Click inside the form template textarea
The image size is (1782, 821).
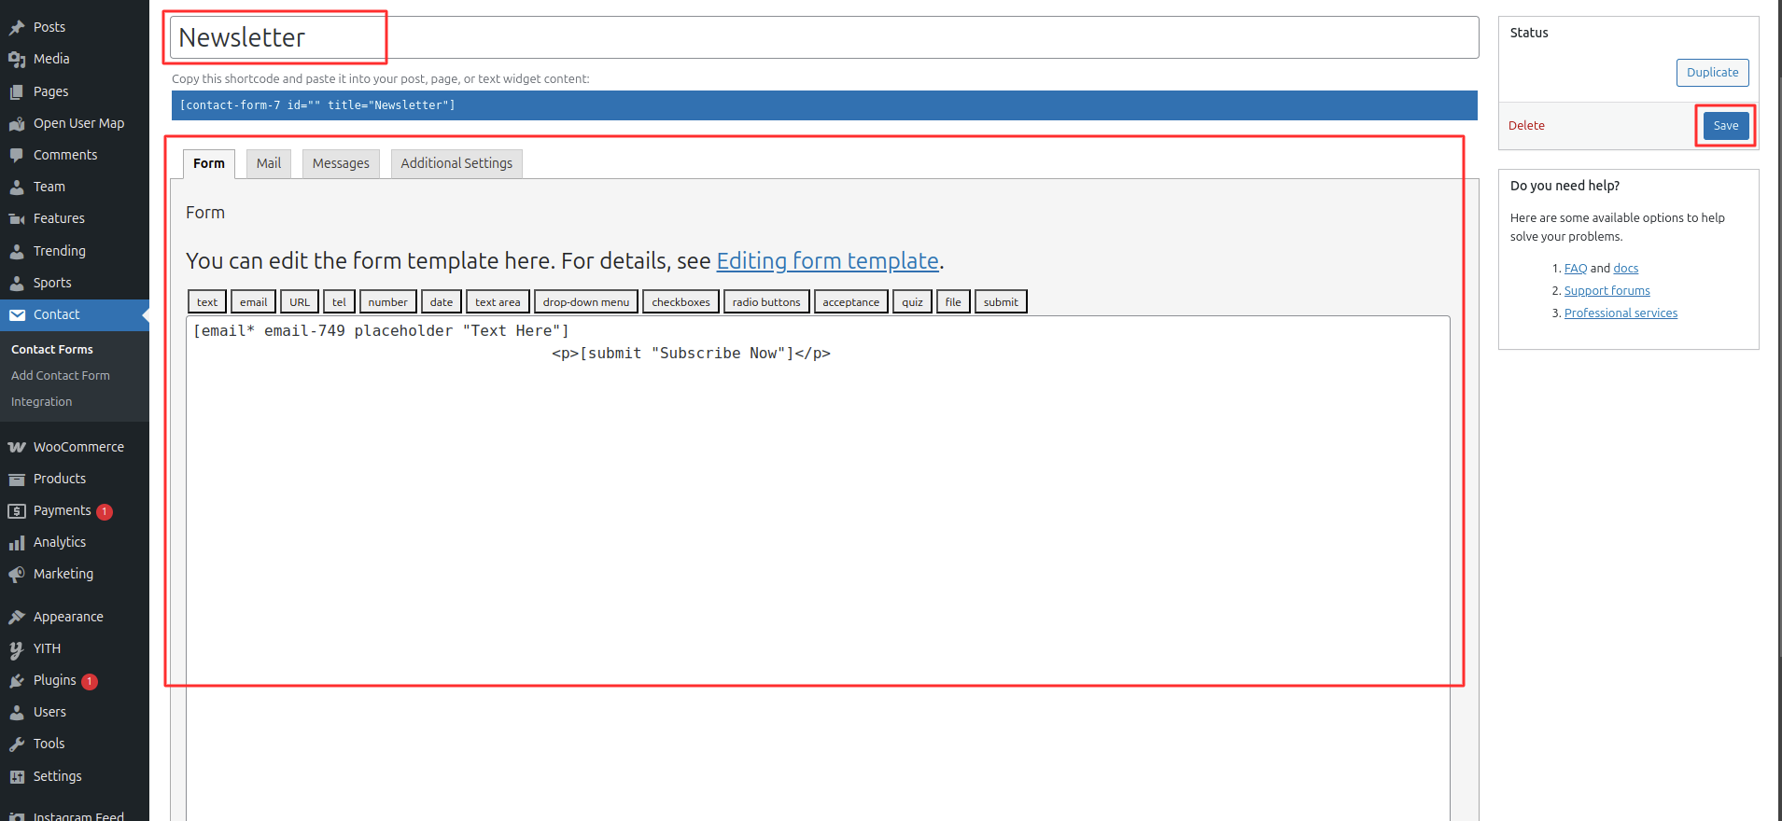(818, 569)
